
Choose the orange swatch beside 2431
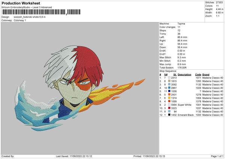[169, 94]
